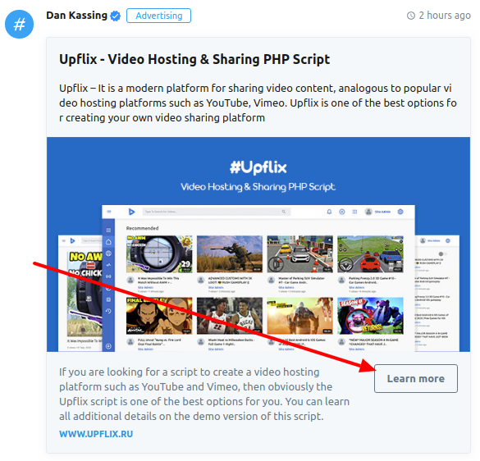Open Dan Kassing's profile name

[x=76, y=16]
